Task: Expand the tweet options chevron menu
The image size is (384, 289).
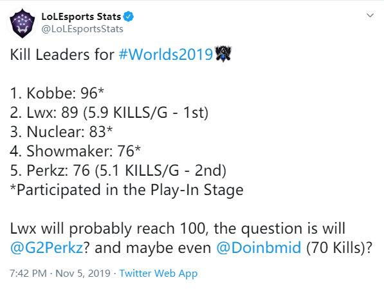Action: coord(370,15)
